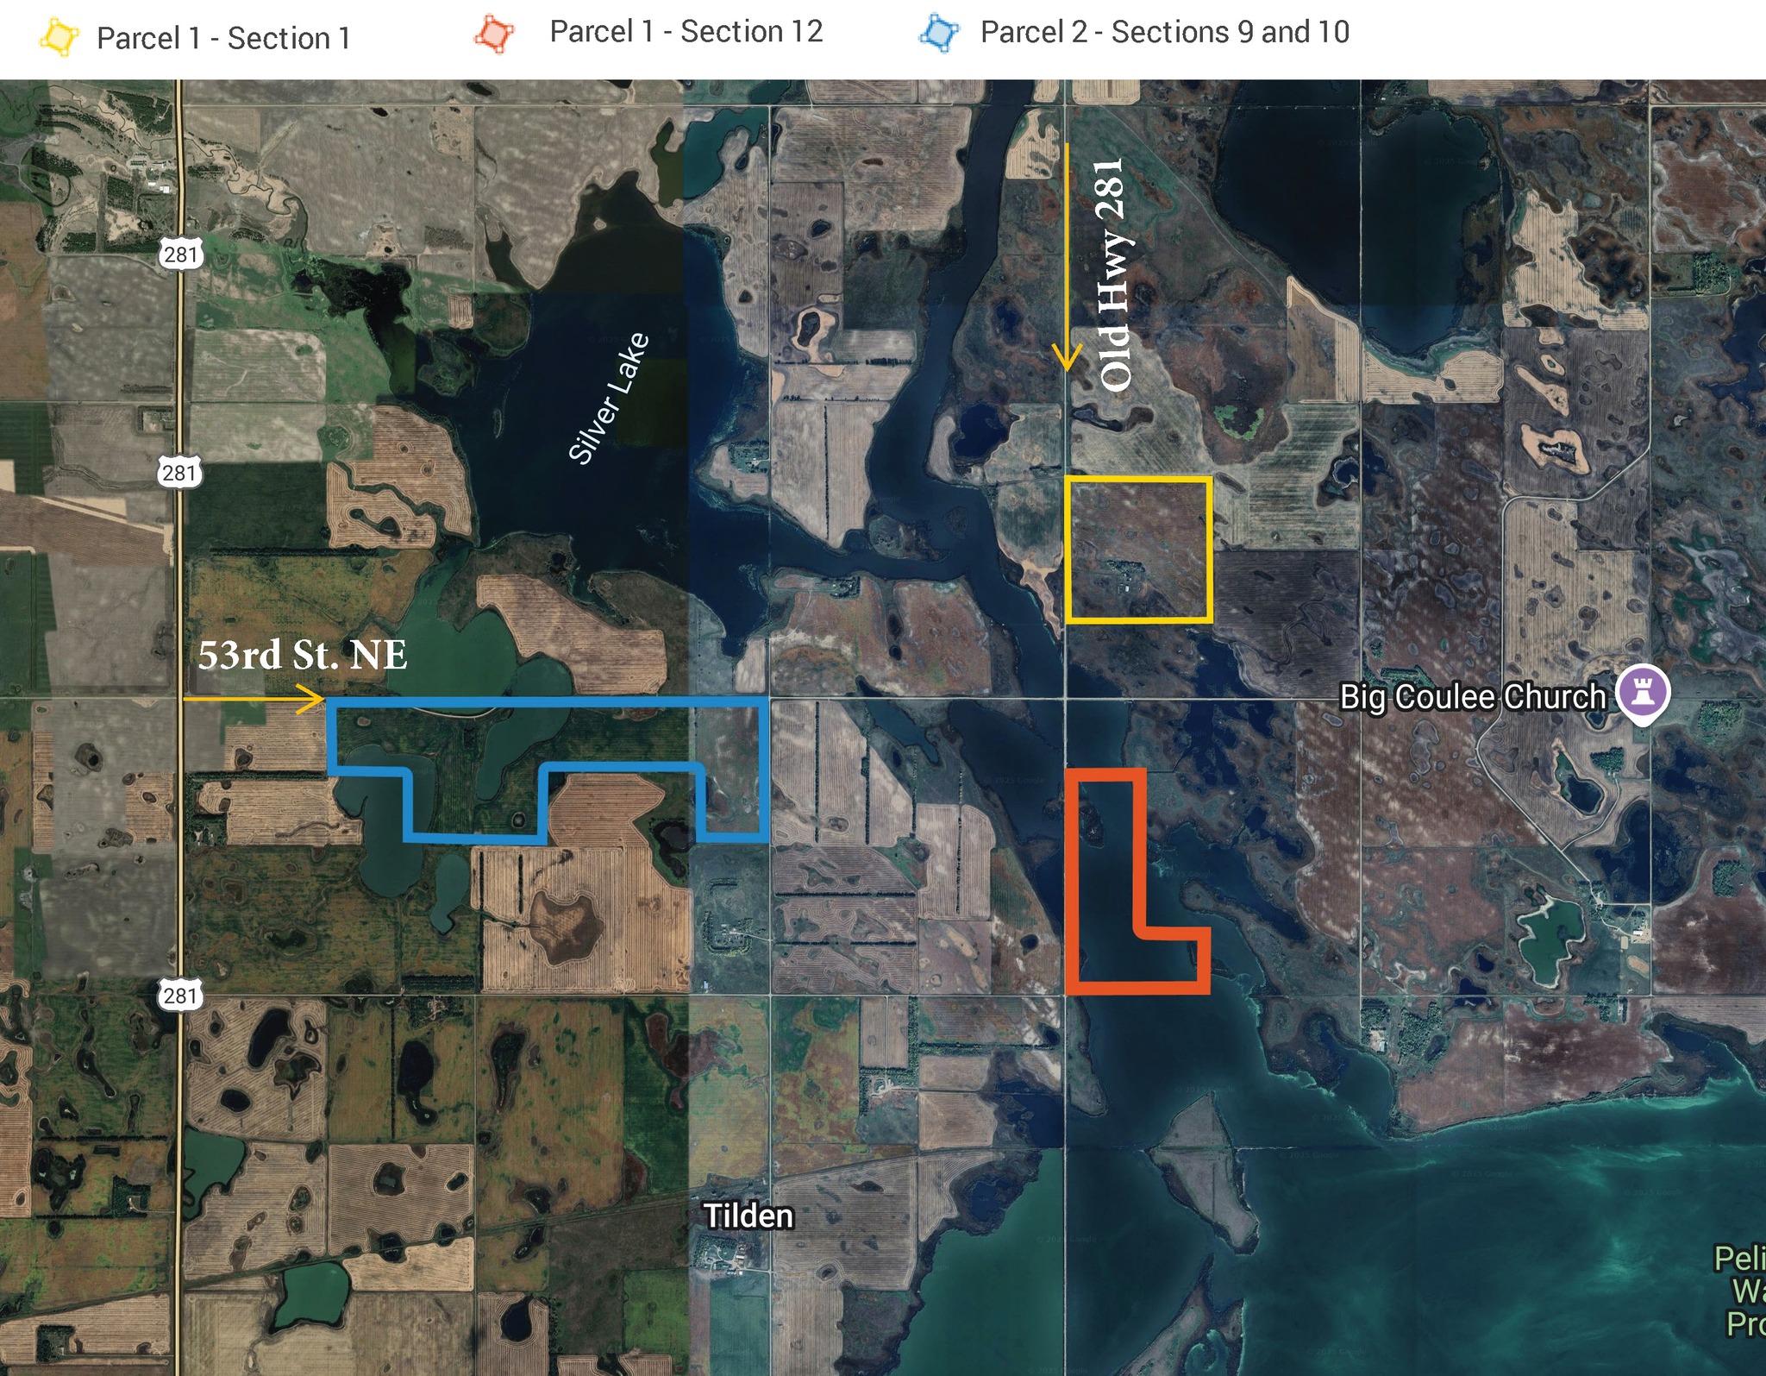Click the 53rd St. NE text

[302, 655]
